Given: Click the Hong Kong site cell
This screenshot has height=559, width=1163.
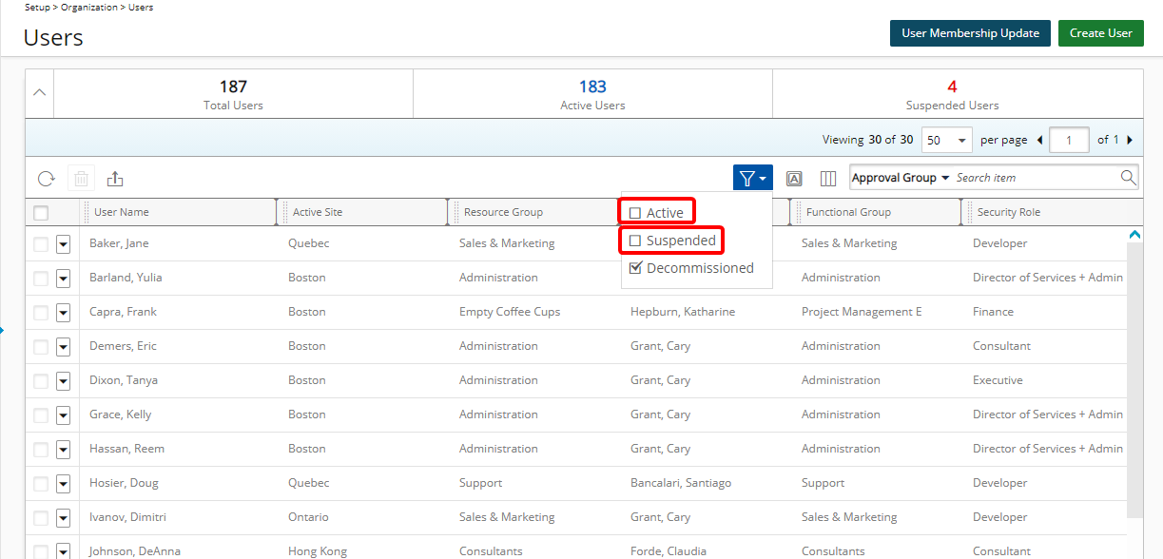Looking at the screenshot, I should pos(318,551).
